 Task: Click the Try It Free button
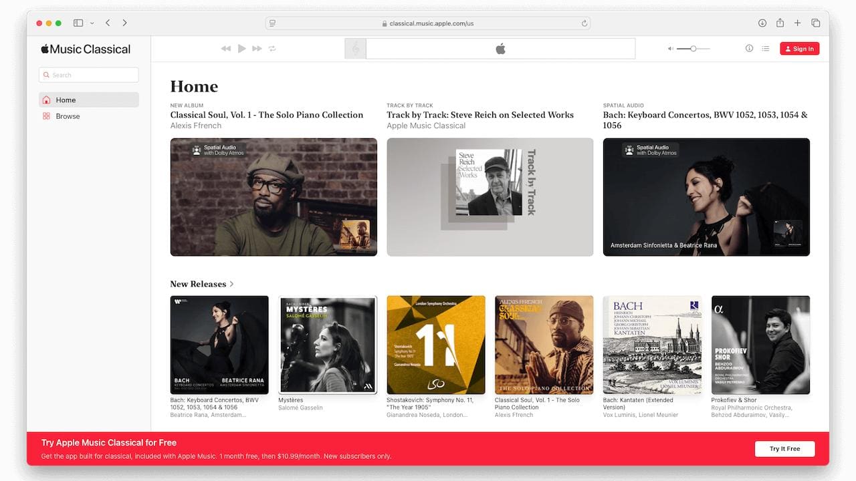pyautogui.click(x=784, y=449)
